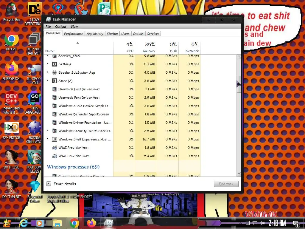Click the Chrome taskbar icon
The width and height of the screenshot is (305, 229).
click(74, 223)
